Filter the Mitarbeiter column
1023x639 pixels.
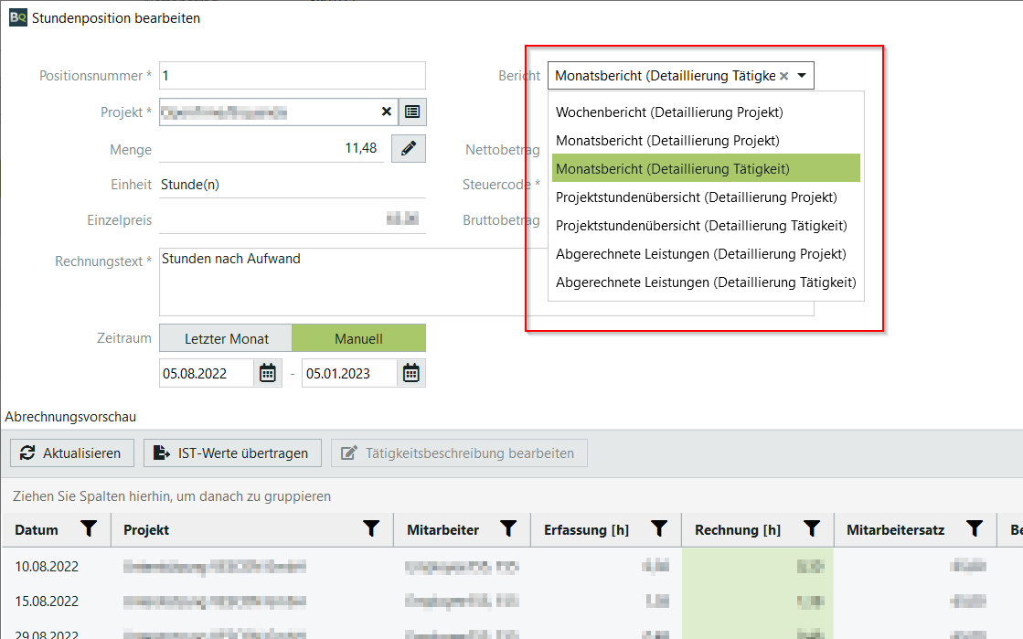[508, 529]
